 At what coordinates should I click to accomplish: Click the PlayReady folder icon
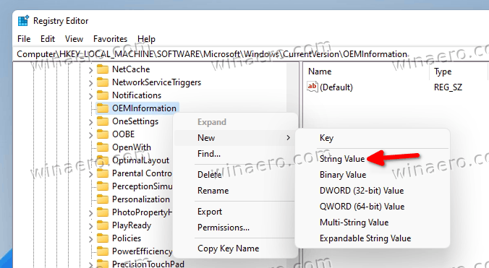pos(102,225)
